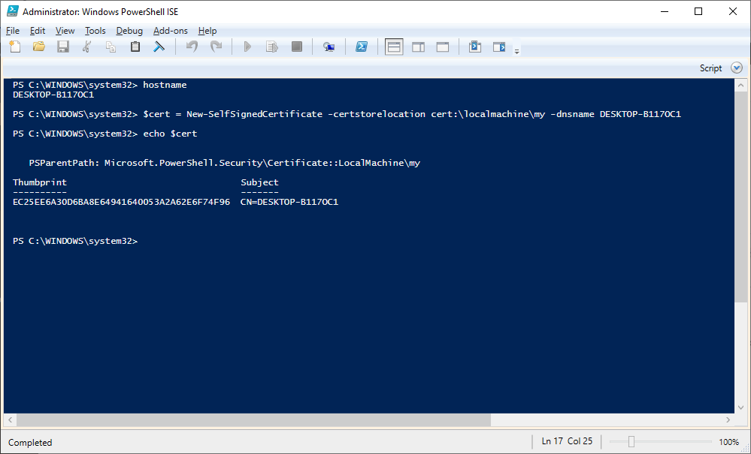Click the DESKTOP-B117OC1 hostname output line
This screenshot has height=454, width=751.
53,95
